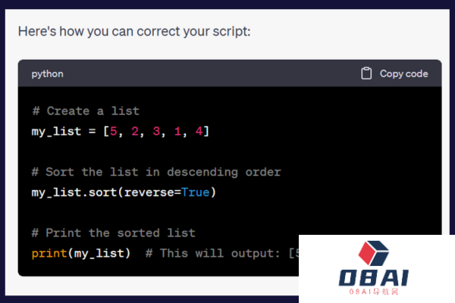Click the python language label

pos(47,74)
